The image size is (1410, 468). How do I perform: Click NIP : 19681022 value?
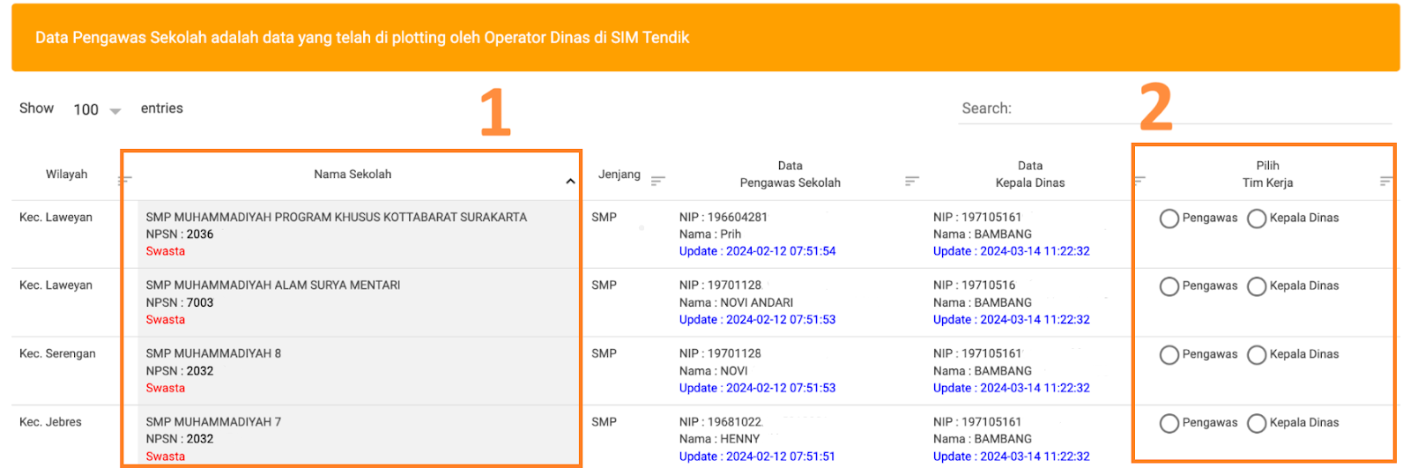(x=720, y=422)
